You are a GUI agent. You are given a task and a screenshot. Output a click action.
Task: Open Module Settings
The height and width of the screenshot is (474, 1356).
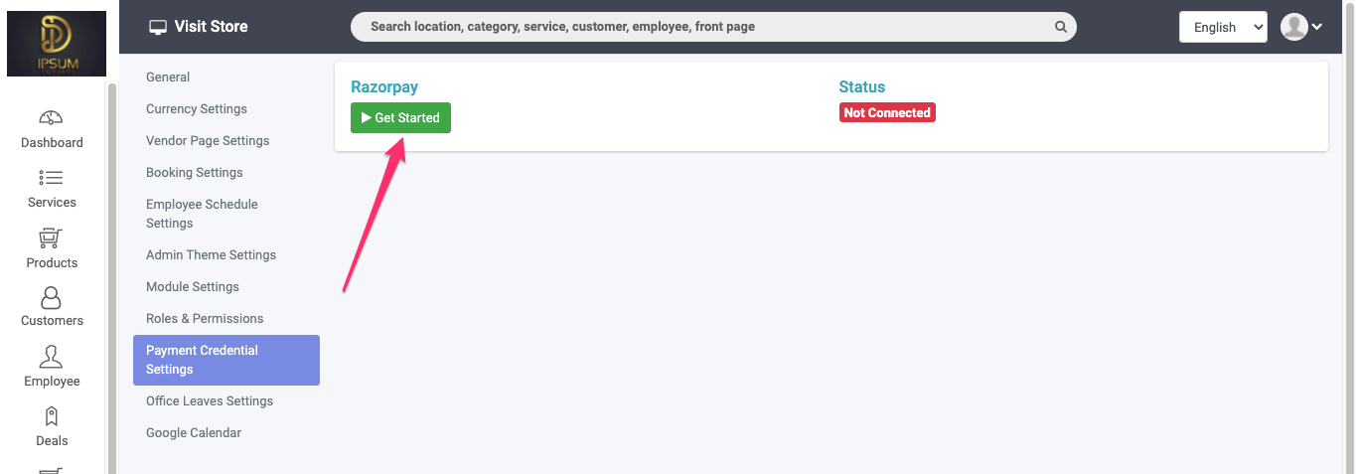pyautogui.click(x=193, y=286)
